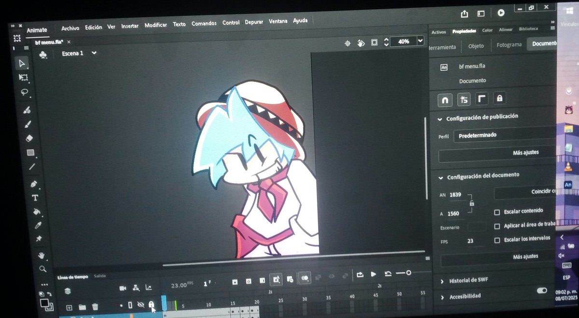Select the Paint Bucket tool
The image size is (579, 318).
[36, 212]
